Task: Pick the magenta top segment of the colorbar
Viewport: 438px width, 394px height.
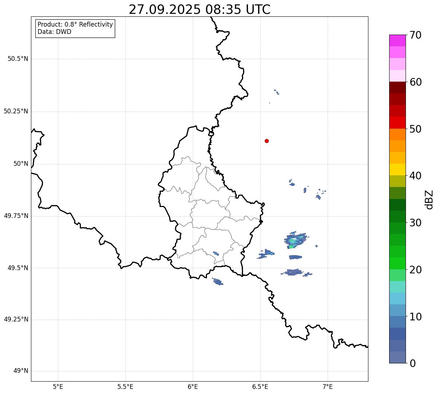Action: (x=397, y=40)
